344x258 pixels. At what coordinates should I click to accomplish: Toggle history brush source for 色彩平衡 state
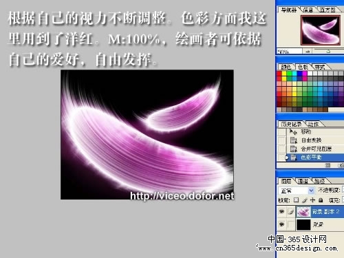click(x=281, y=158)
